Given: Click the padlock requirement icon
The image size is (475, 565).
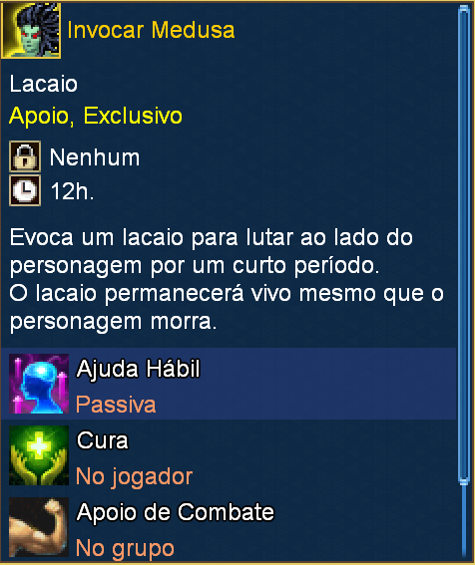Looking at the screenshot, I should [x=25, y=156].
